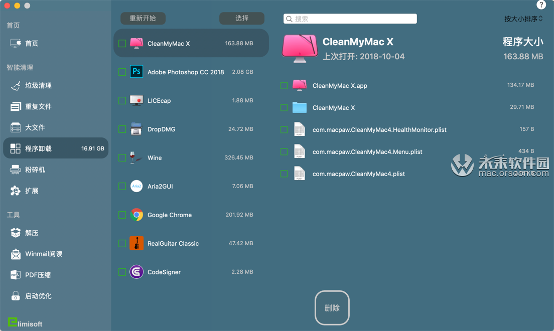The height and width of the screenshot is (331, 554).
Task: Click the HealthMonitor.plist file icon
Action: pos(300,129)
